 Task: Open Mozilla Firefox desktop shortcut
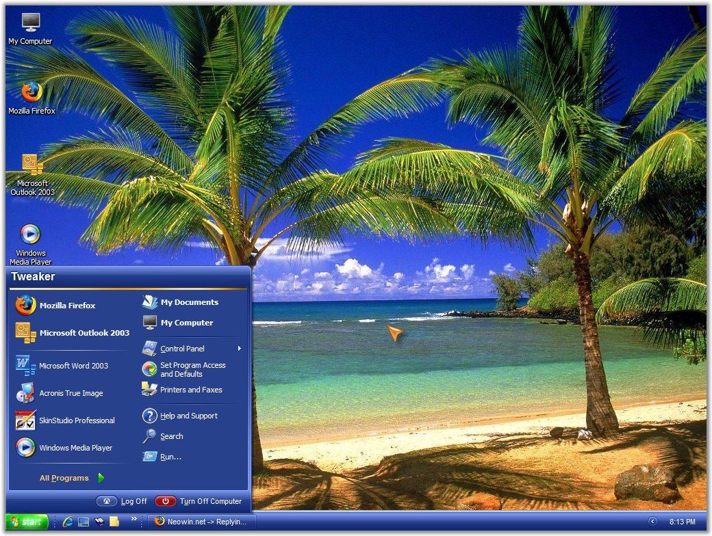[31, 98]
